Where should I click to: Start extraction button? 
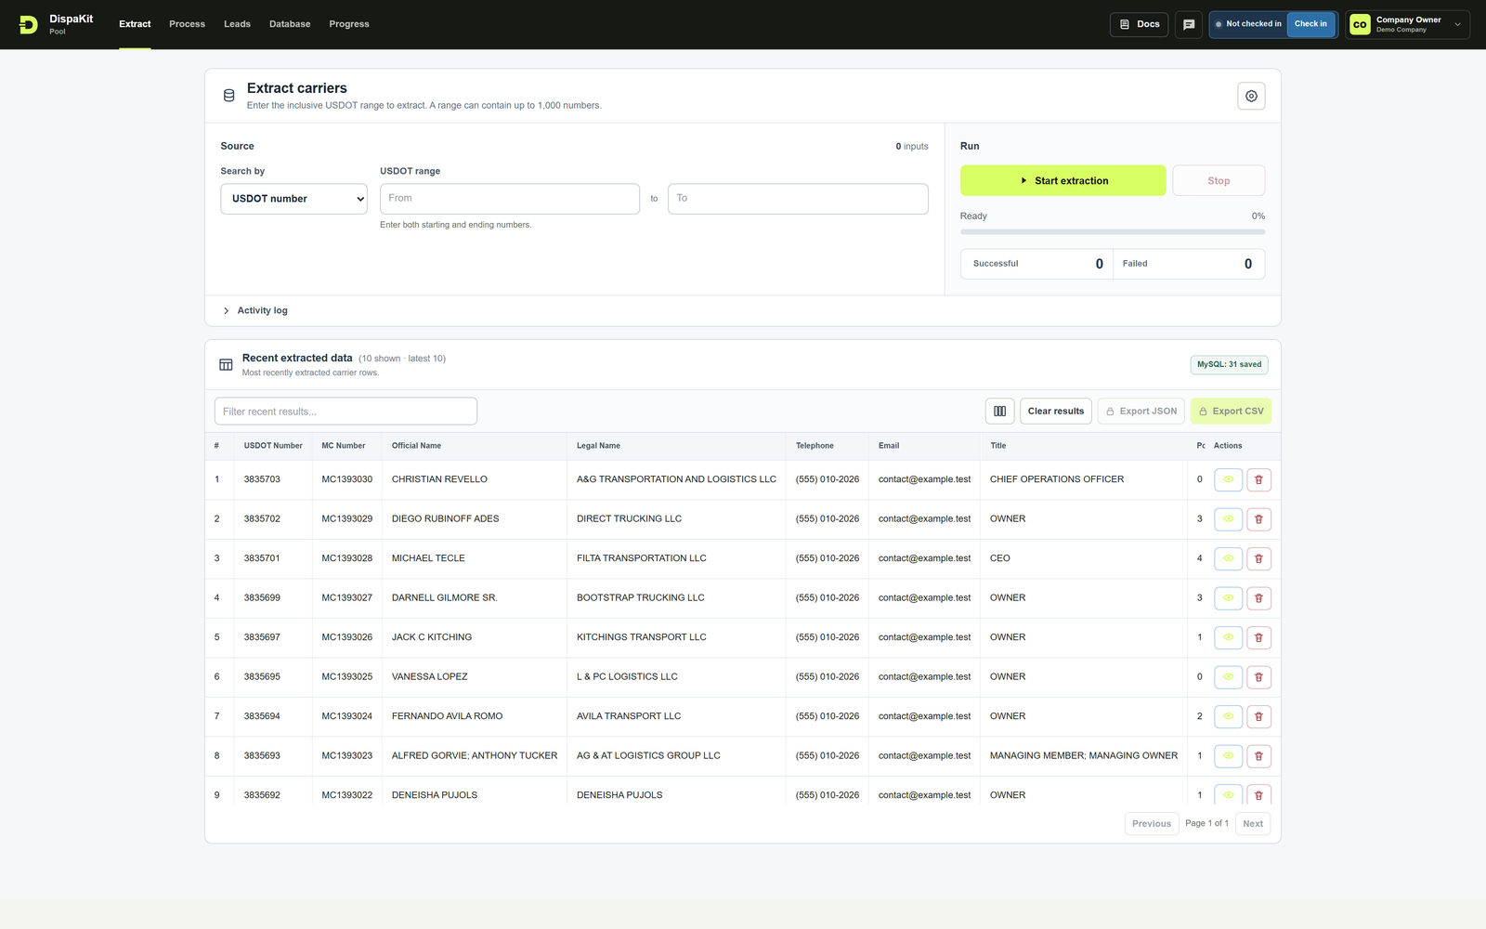[x=1062, y=180]
